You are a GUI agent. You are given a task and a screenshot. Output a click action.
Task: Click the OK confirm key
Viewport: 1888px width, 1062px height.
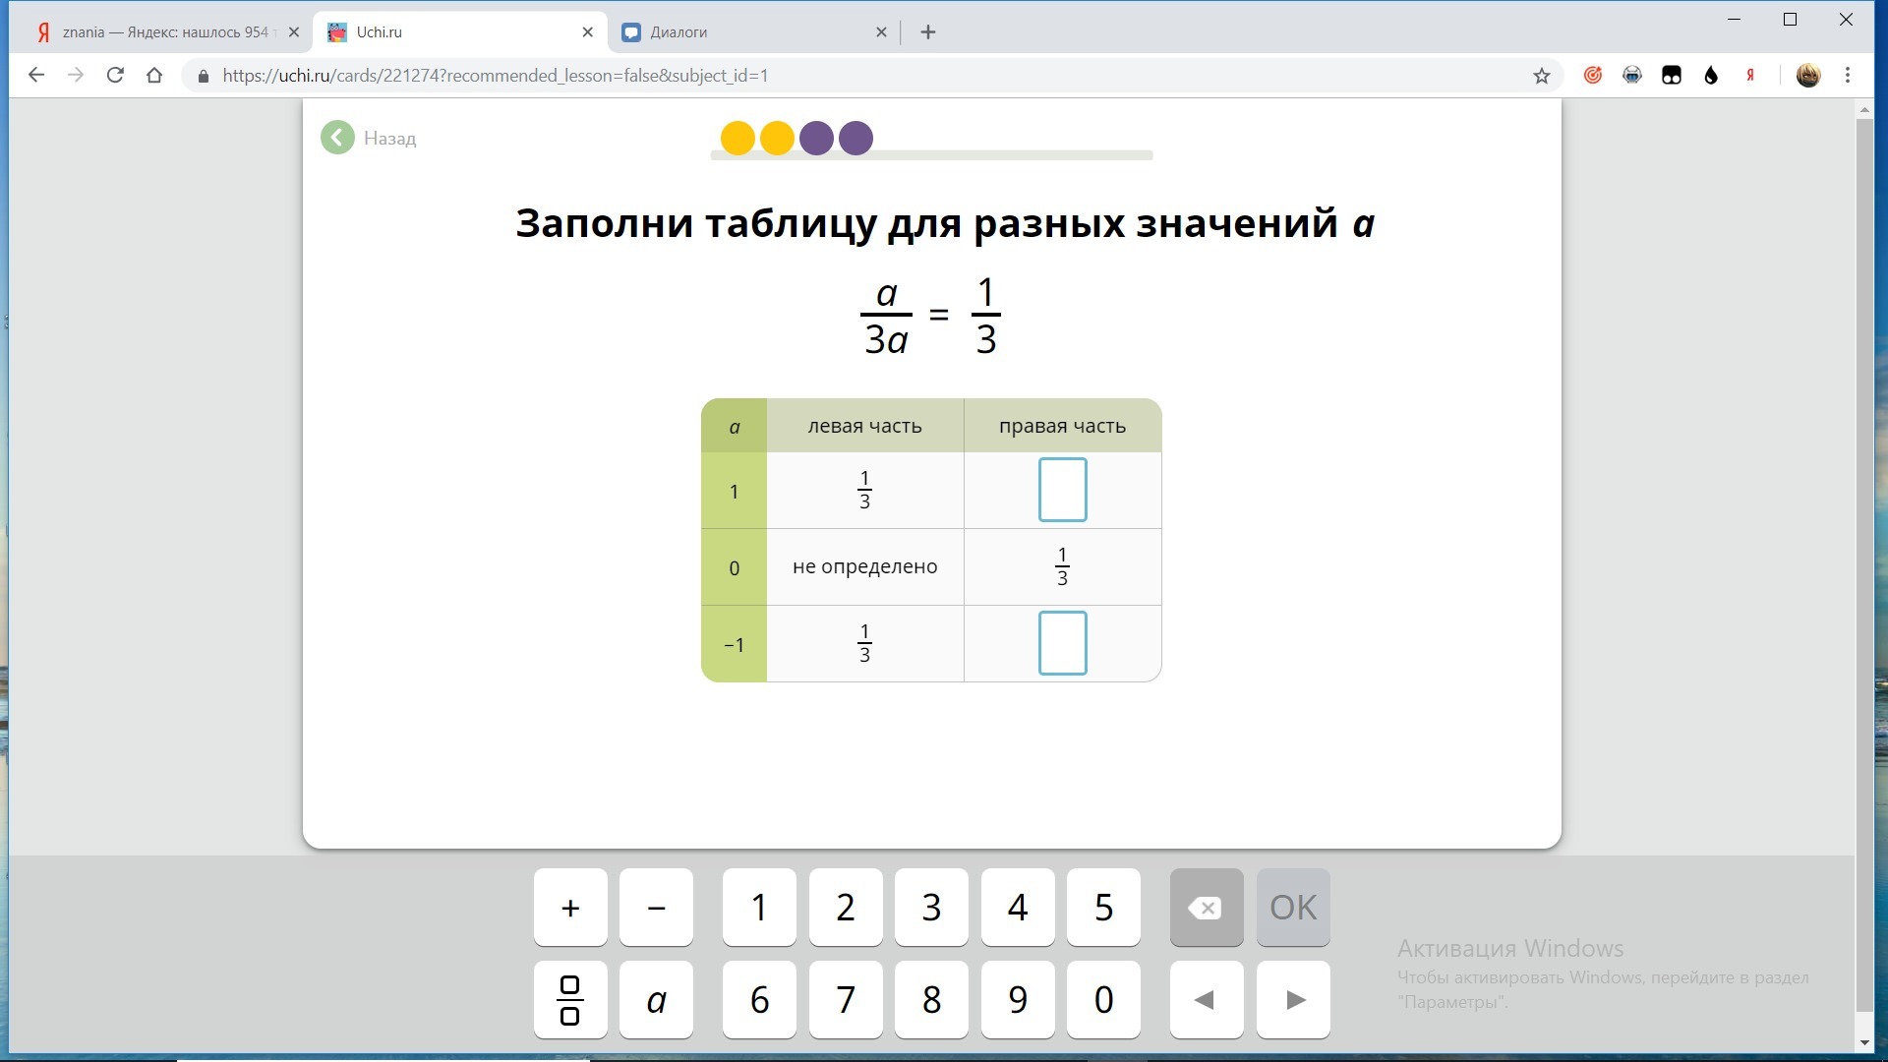(x=1293, y=907)
